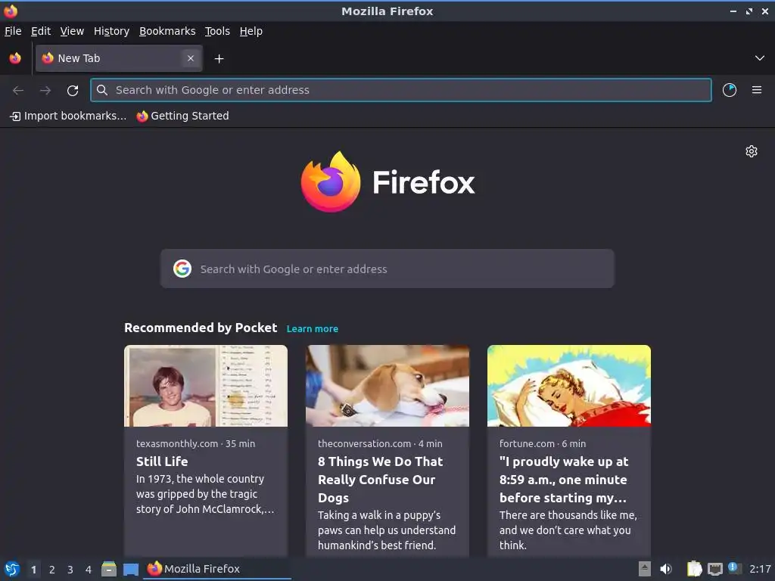Open new tab personalize gear
This screenshot has height=581, width=775.
tap(752, 151)
